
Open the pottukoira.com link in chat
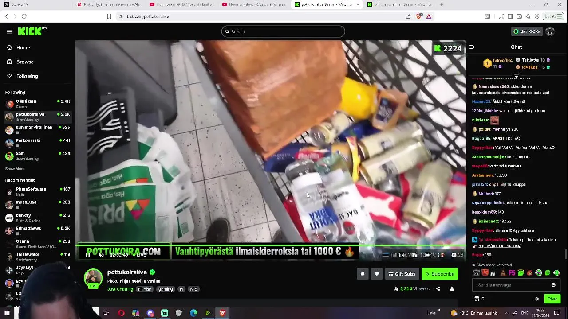point(499,246)
